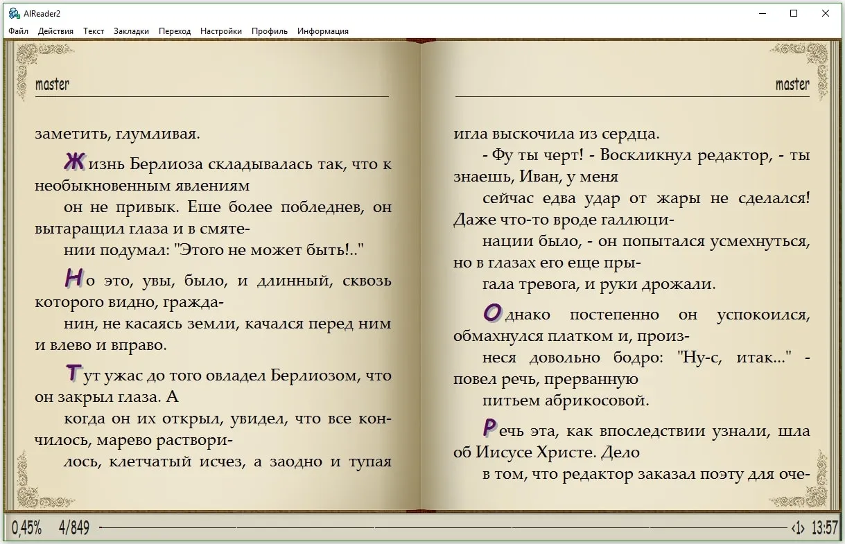
Task: Open the Текст menu
Action: tap(94, 31)
